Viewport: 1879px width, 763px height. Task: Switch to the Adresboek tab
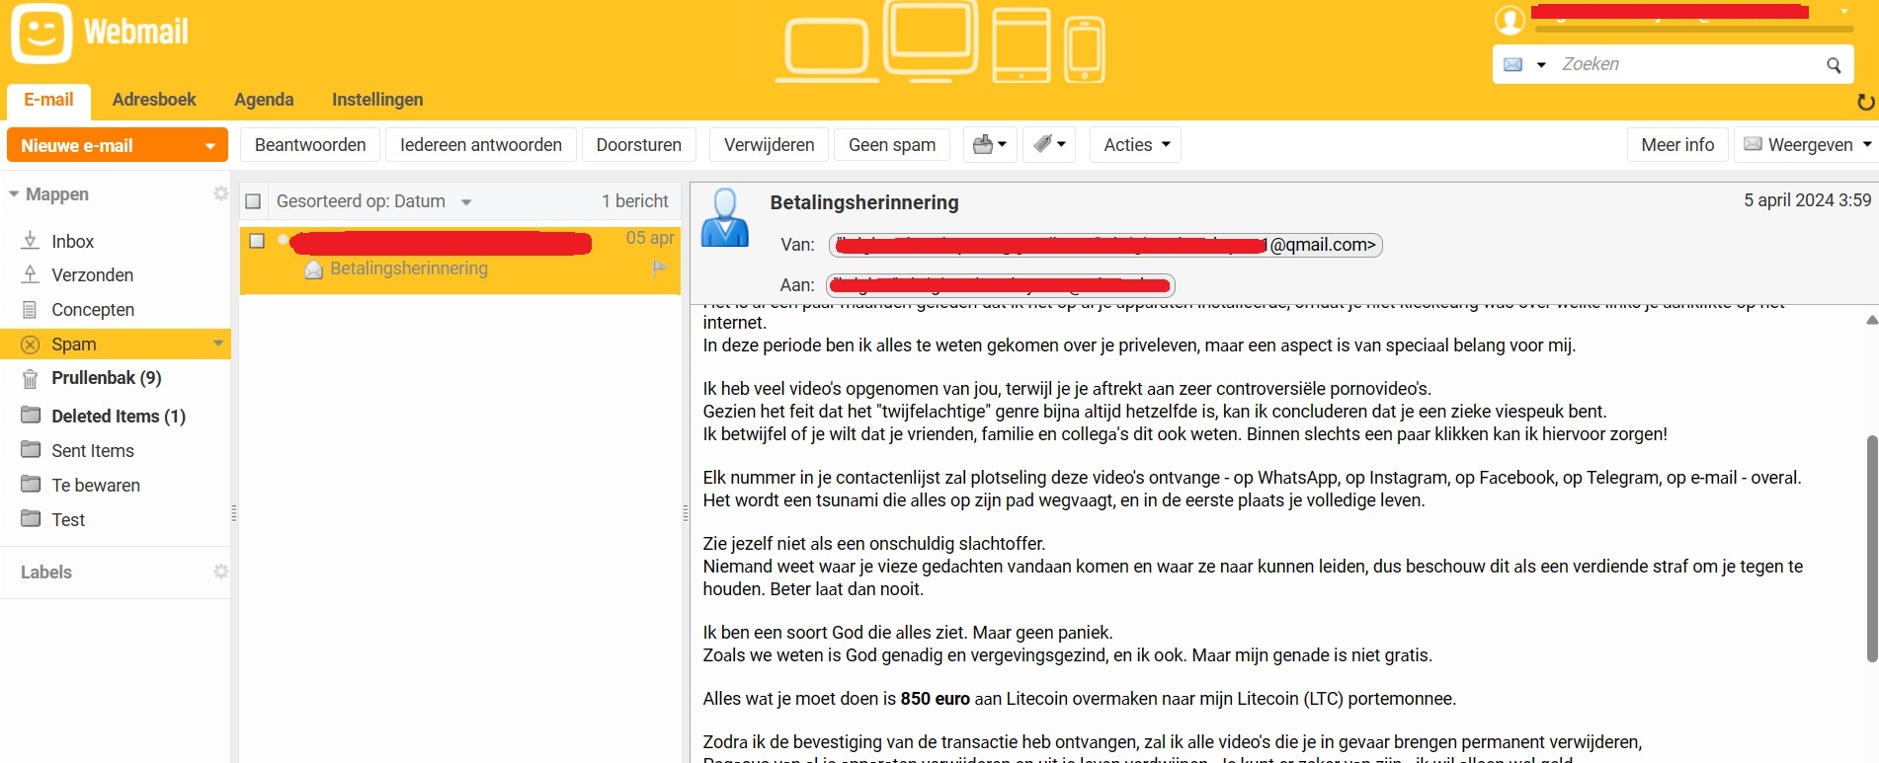coord(154,100)
